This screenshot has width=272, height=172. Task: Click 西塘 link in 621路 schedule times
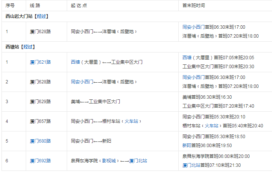click(x=187, y=57)
